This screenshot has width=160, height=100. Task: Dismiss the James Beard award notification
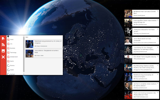[x=158, y=38]
